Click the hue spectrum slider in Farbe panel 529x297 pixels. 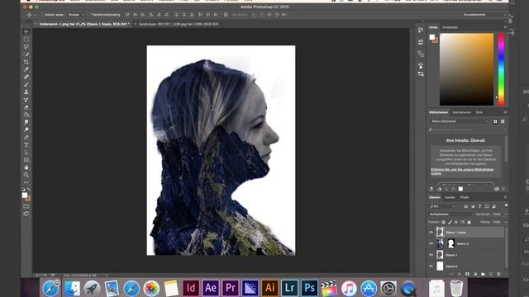pyautogui.click(x=502, y=69)
